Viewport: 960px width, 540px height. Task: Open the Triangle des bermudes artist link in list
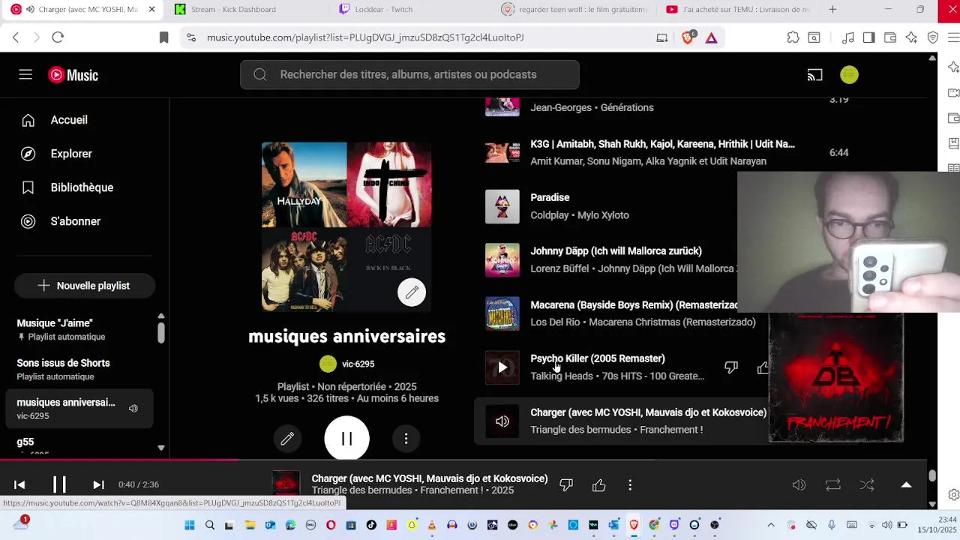(580, 430)
